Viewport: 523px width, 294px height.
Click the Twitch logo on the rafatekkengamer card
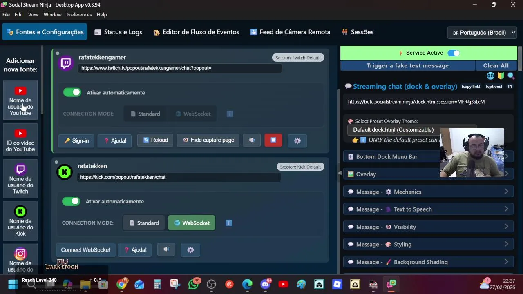click(65, 63)
